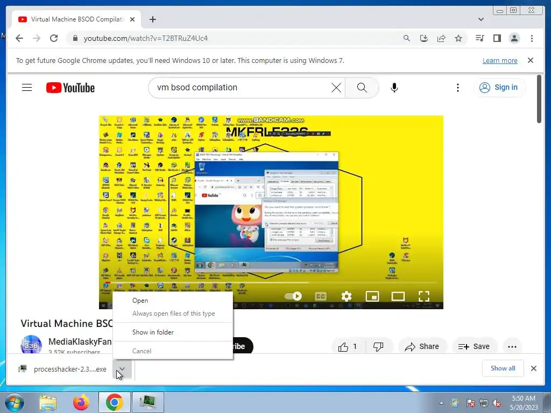The height and width of the screenshot is (413, 551).
Task: Install app icon in address bar
Action: click(x=424, y=38)
